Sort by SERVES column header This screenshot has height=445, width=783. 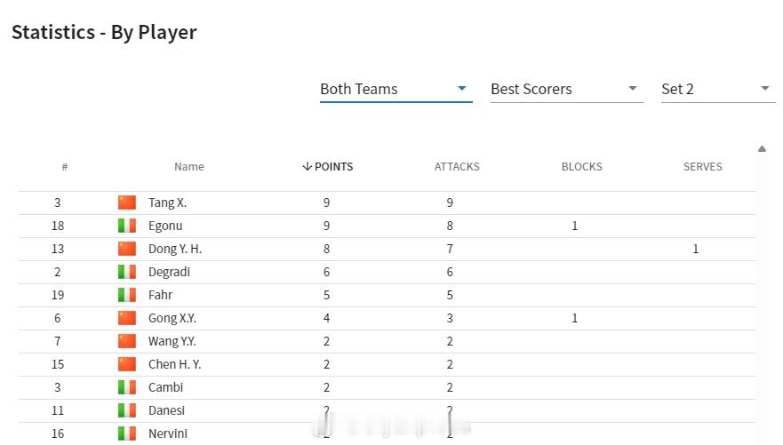coord(703,167)
